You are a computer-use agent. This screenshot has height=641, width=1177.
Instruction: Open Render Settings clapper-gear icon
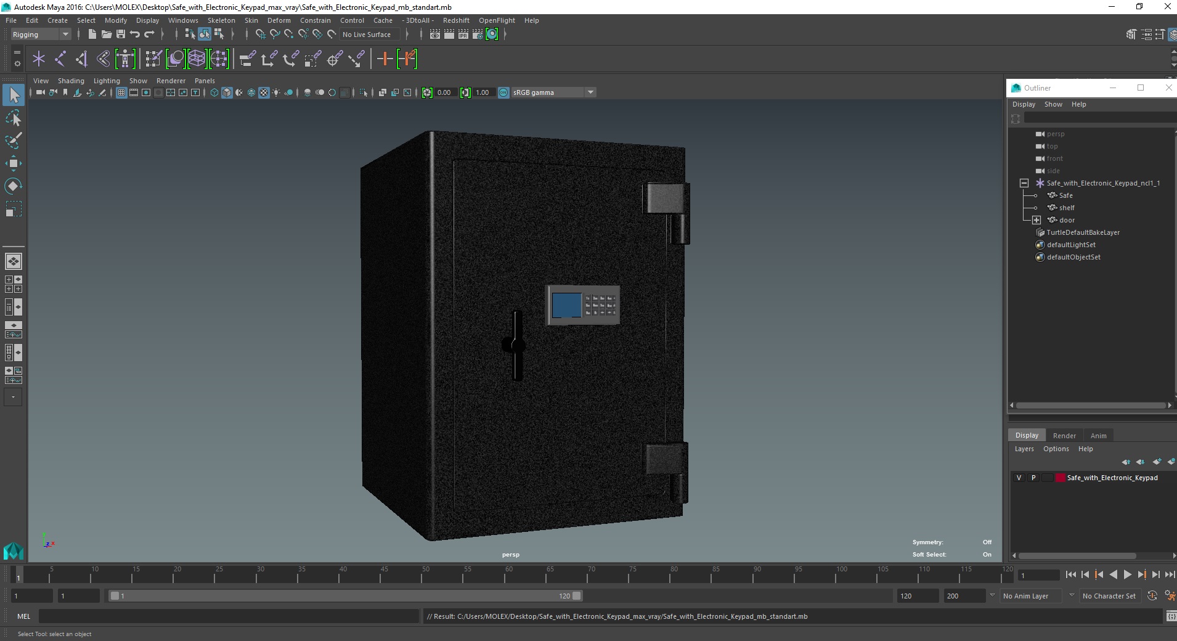coord(478,35)
